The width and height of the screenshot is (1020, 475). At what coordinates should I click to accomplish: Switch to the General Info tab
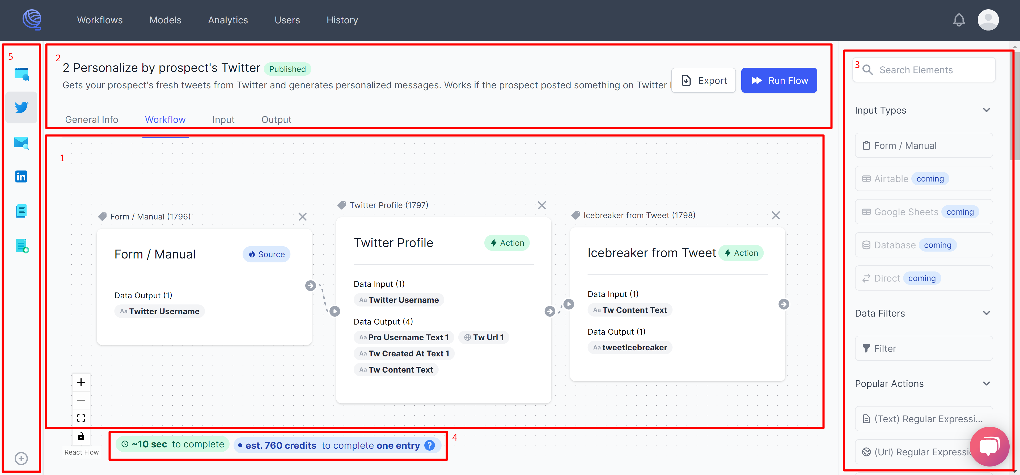(91, 119)
